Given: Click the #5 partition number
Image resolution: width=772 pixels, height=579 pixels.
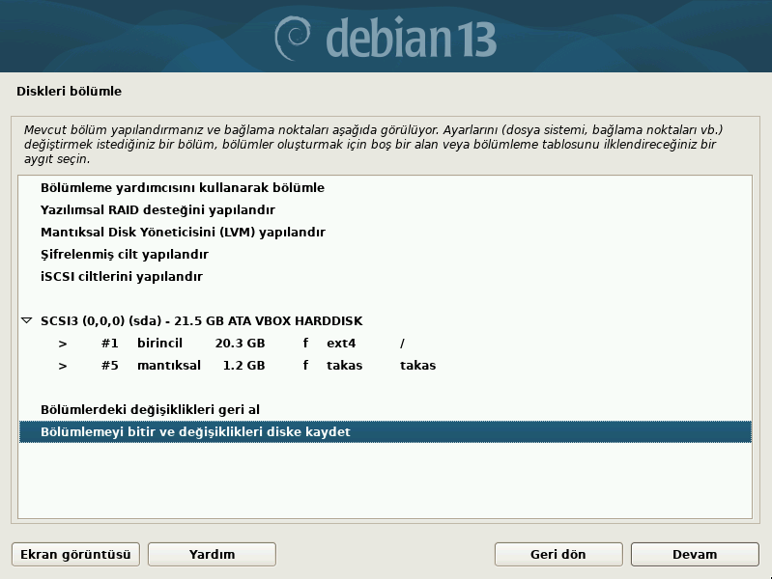Looking at the screenshot, I should [x=110, y=366].
